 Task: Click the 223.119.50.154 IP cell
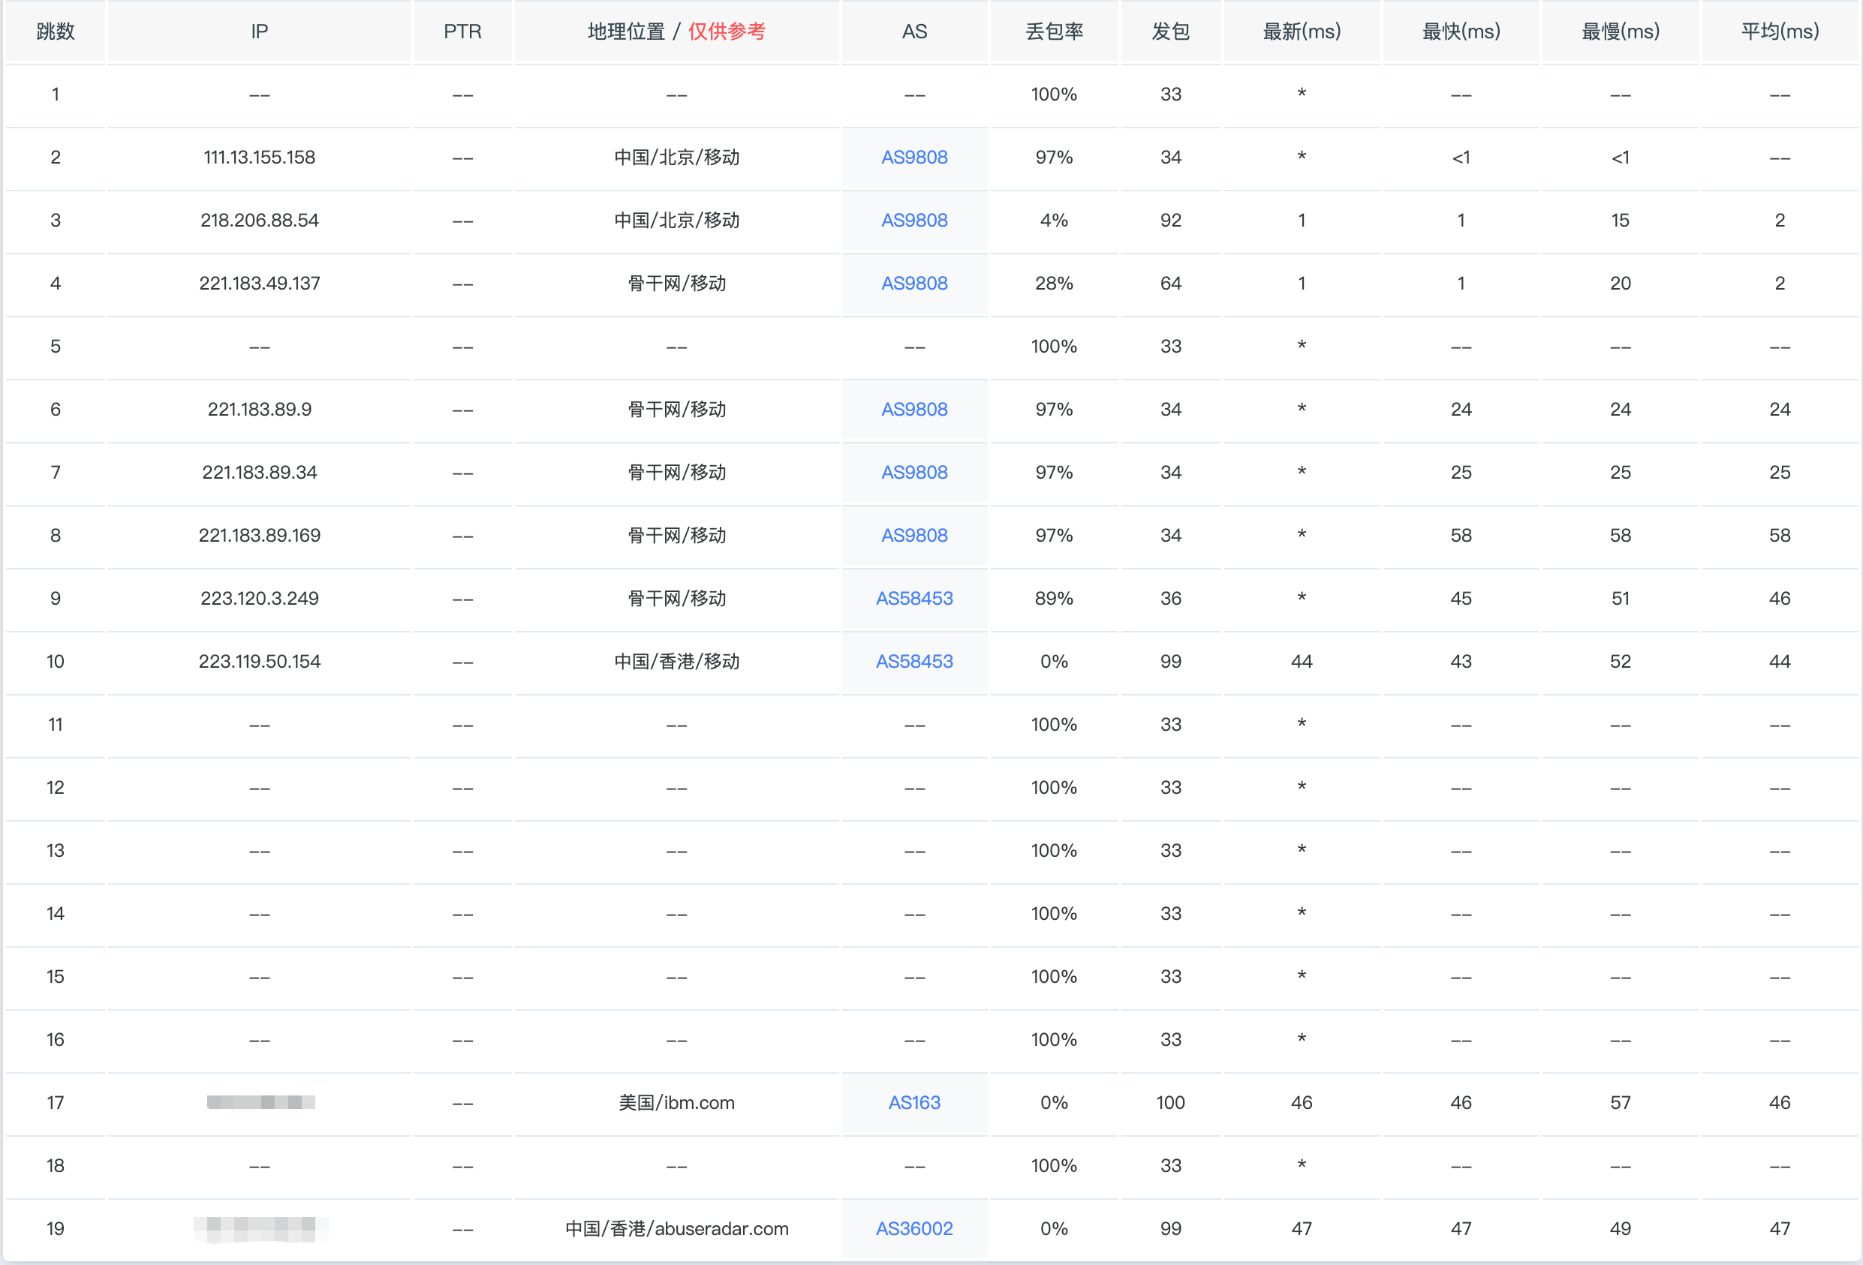259,661
